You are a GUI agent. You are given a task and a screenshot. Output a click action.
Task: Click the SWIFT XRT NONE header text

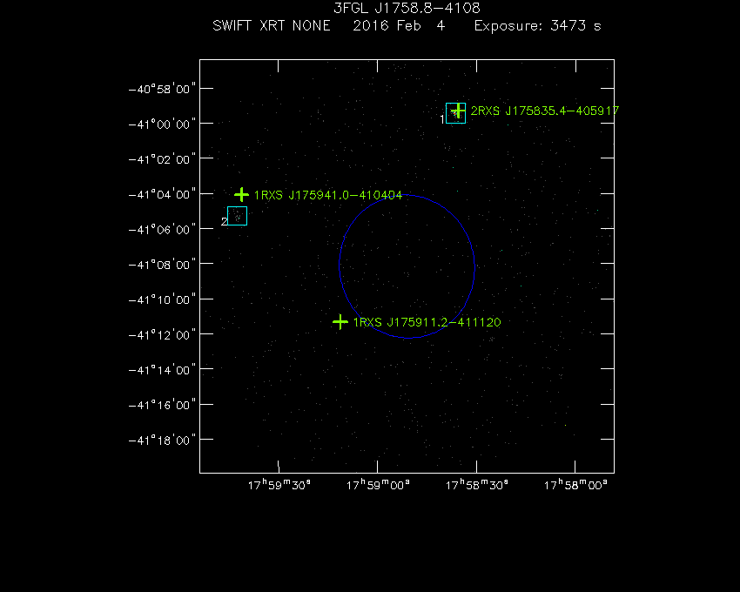pos(272,25)
